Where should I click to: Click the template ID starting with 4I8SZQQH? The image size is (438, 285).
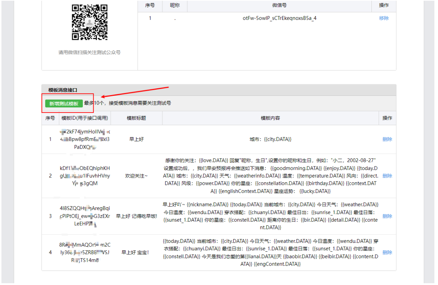(x=85, y=216)
